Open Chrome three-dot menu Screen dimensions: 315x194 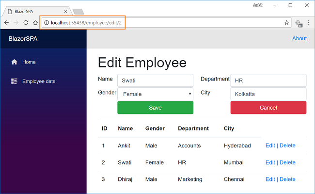pyautogui.click(x=309, y=23)
